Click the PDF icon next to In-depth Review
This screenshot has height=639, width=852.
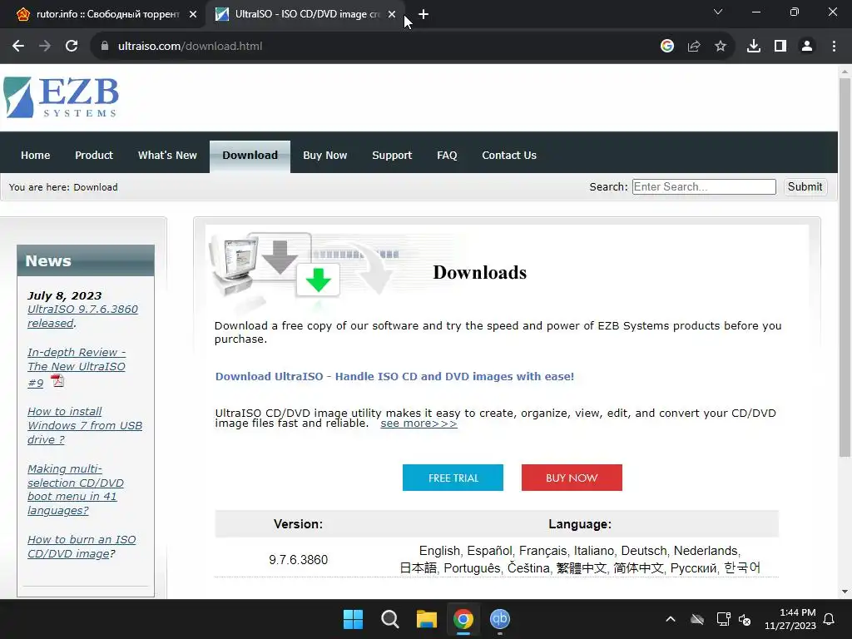[57, 380]
